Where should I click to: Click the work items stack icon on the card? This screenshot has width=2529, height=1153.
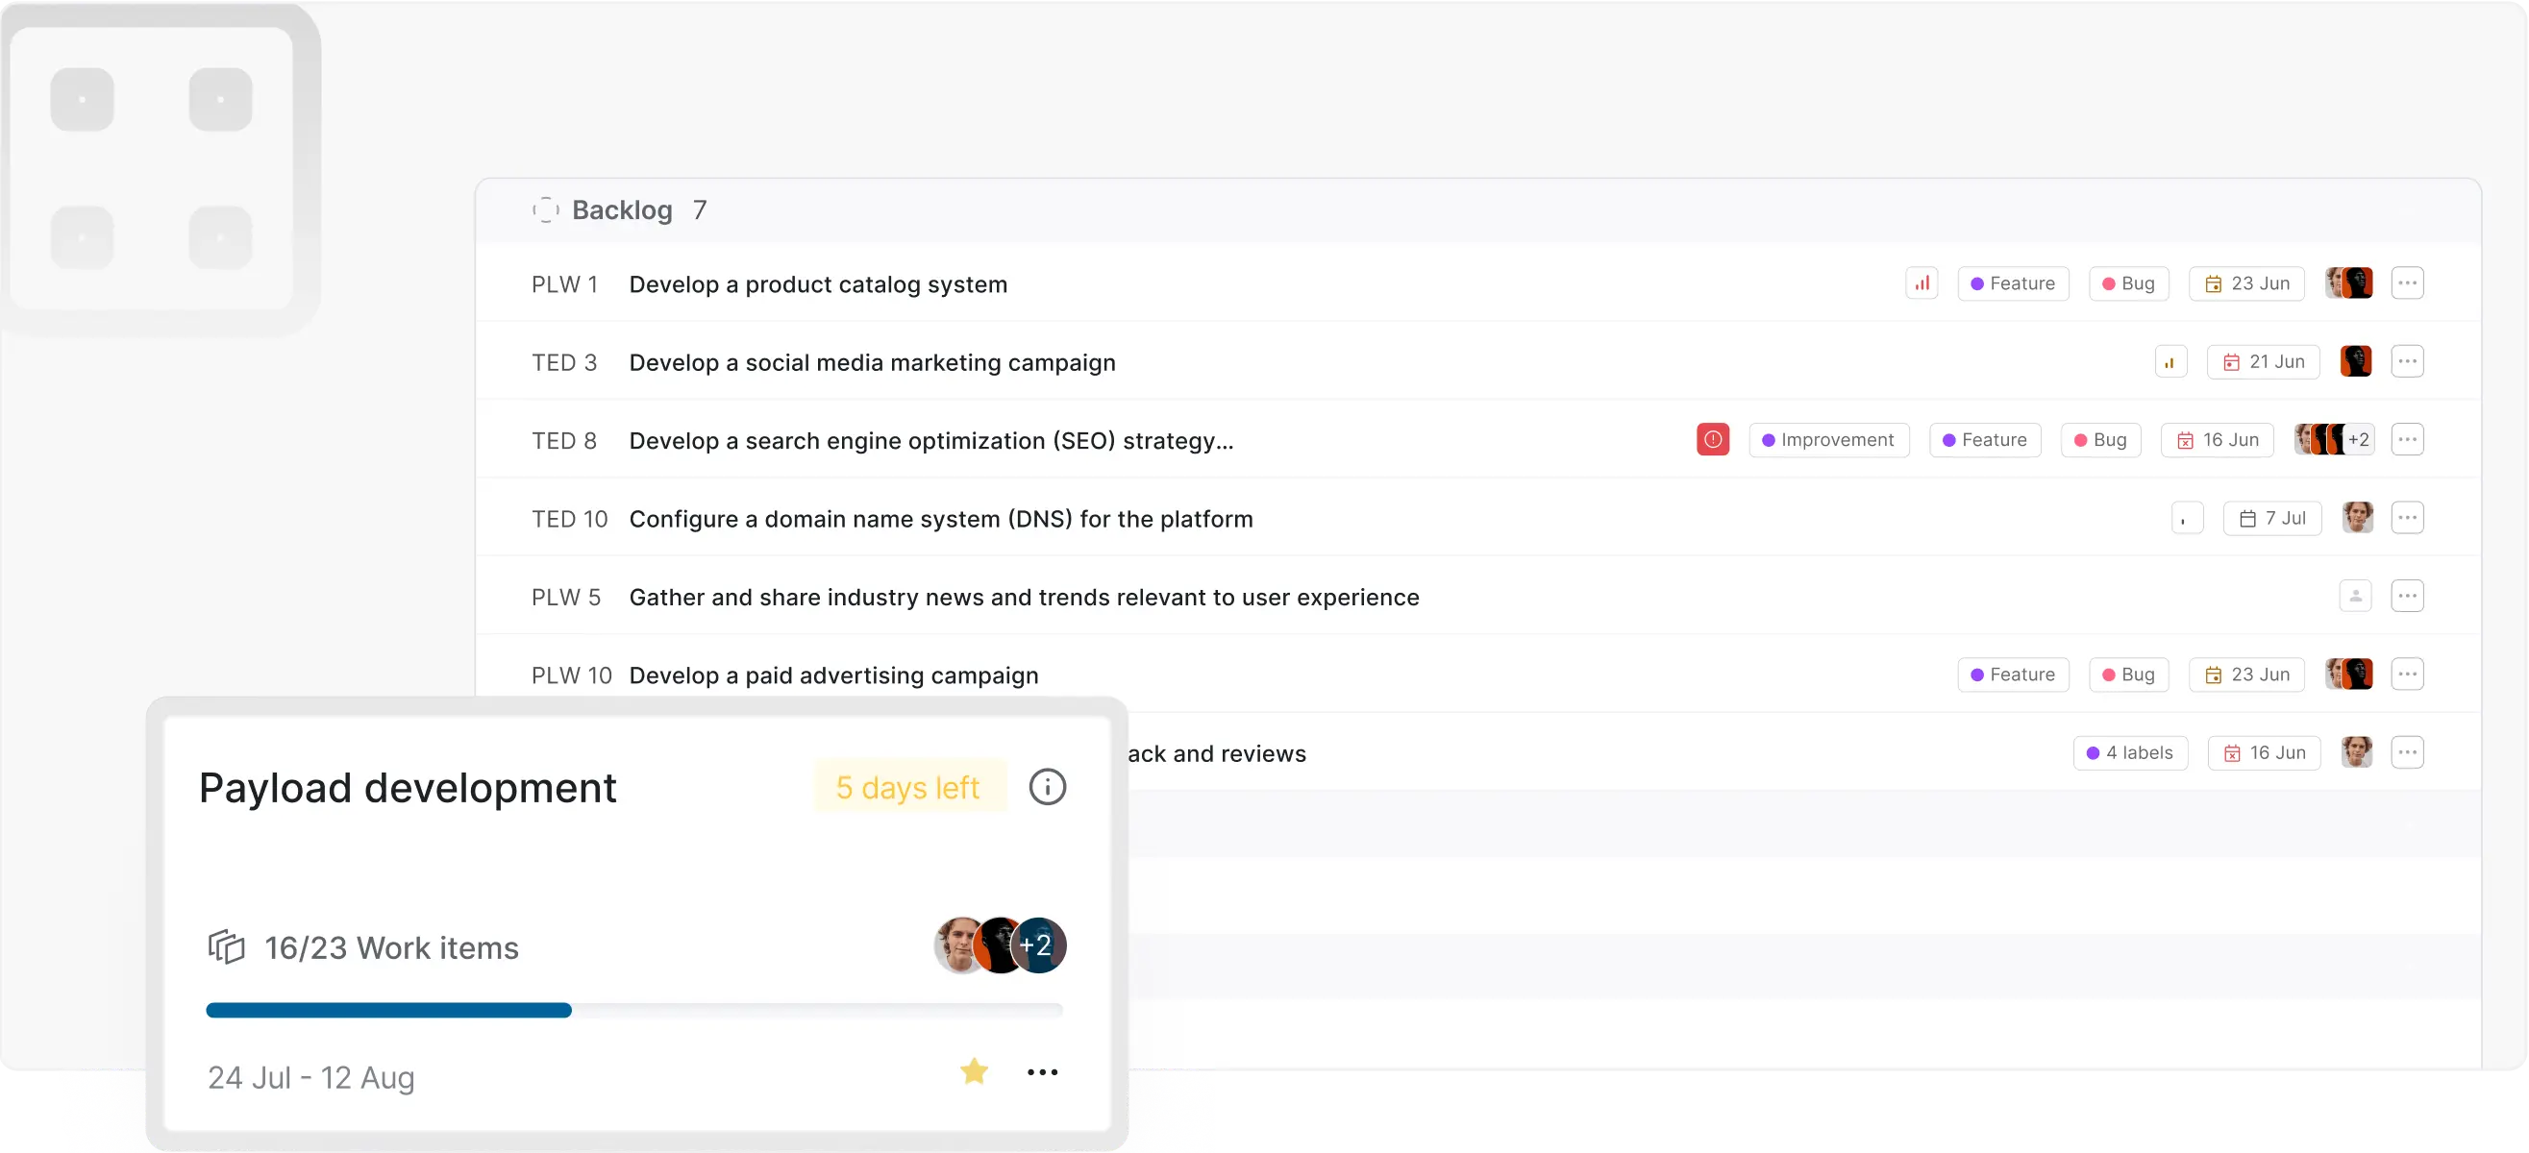226,947
